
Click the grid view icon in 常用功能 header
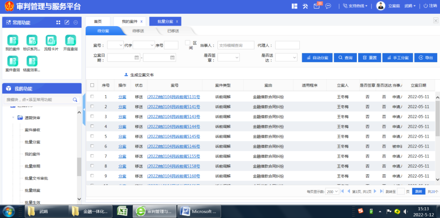58,22
